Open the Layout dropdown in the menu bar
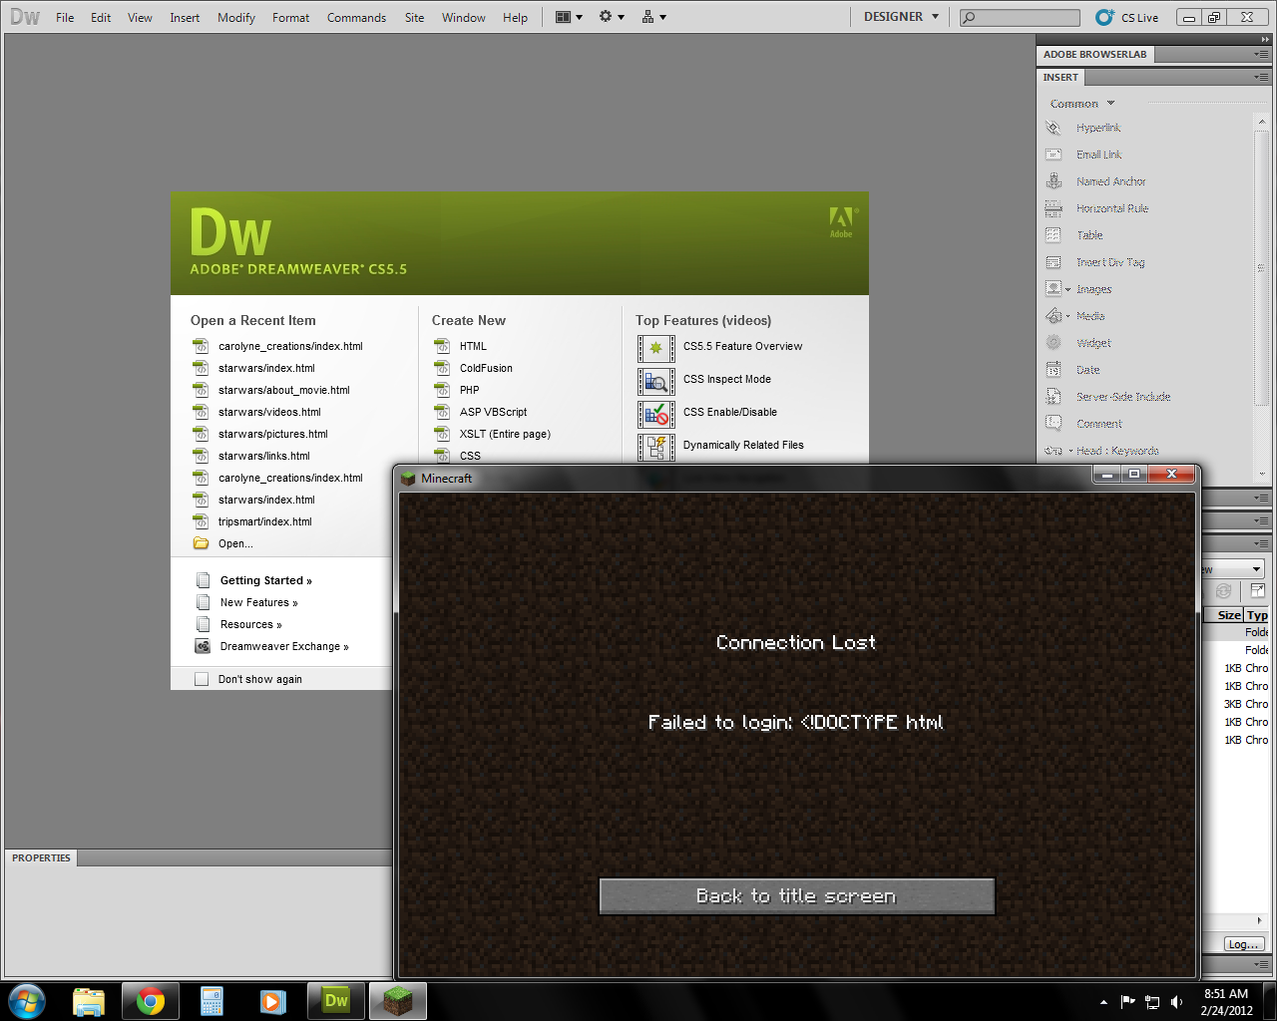The width and height of the screenshot is (1277, 1021). 569,17
